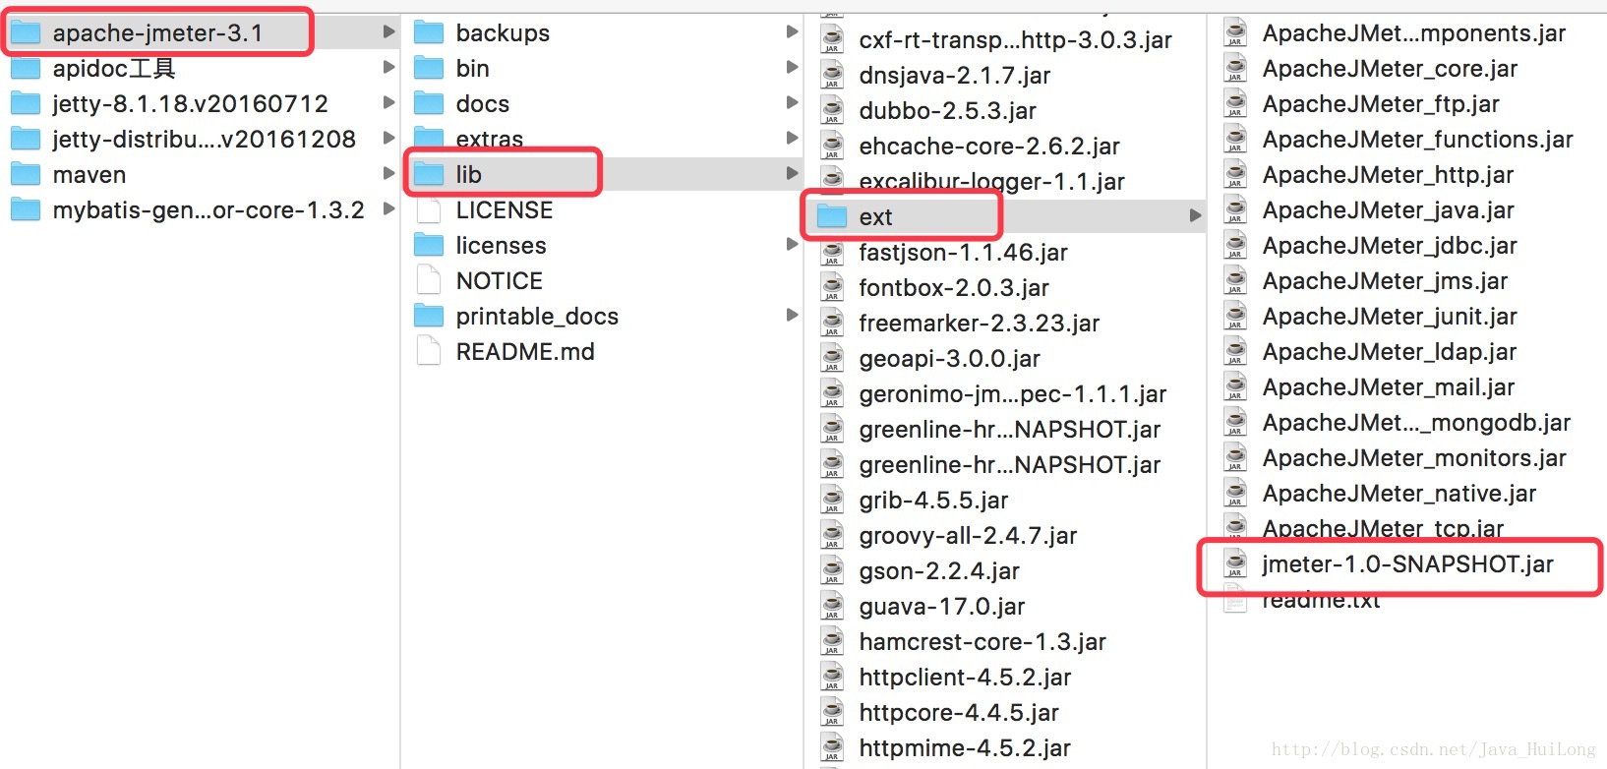
Task: Select the grib-4.5.5.jar jar icon
Action: (832, 500)
